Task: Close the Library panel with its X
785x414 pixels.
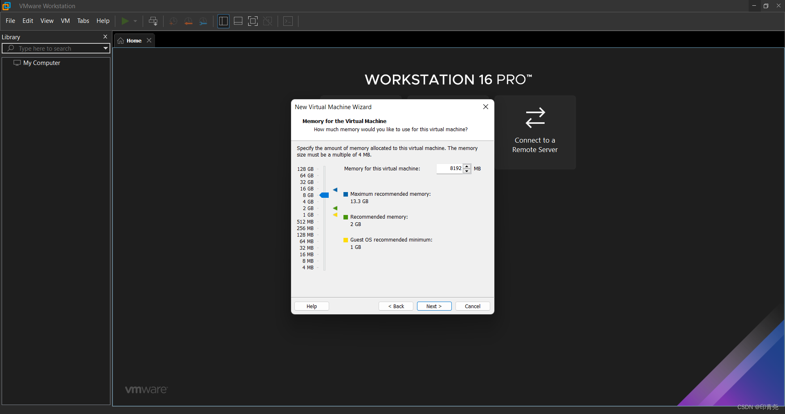Action: (105, 37)
